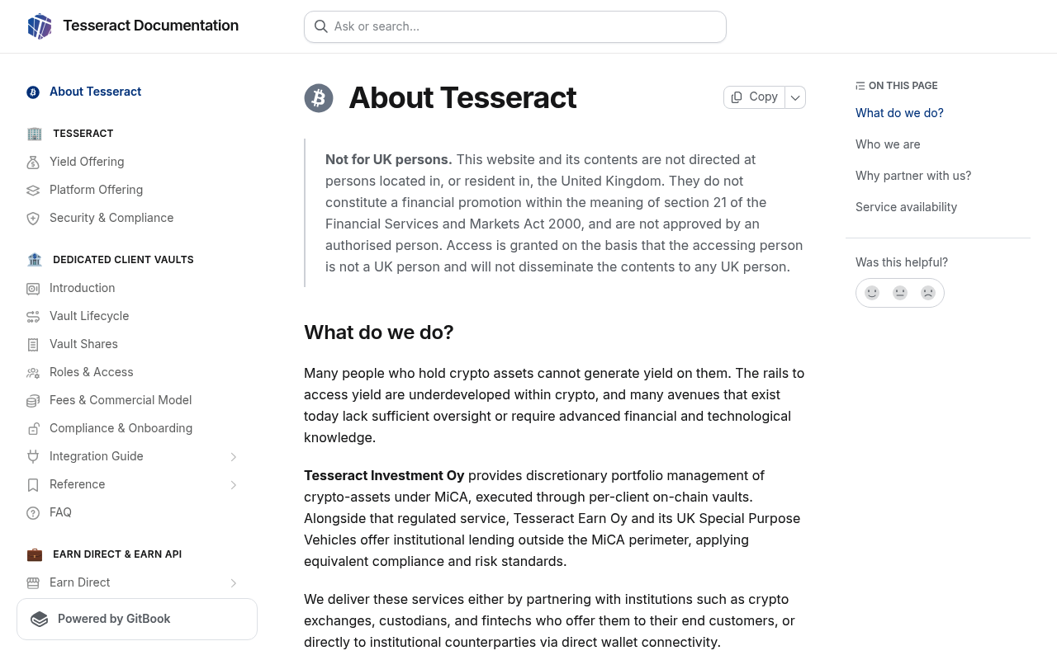Click the Powered by GitBook button
1057x660 pixels.
point(137,619)
